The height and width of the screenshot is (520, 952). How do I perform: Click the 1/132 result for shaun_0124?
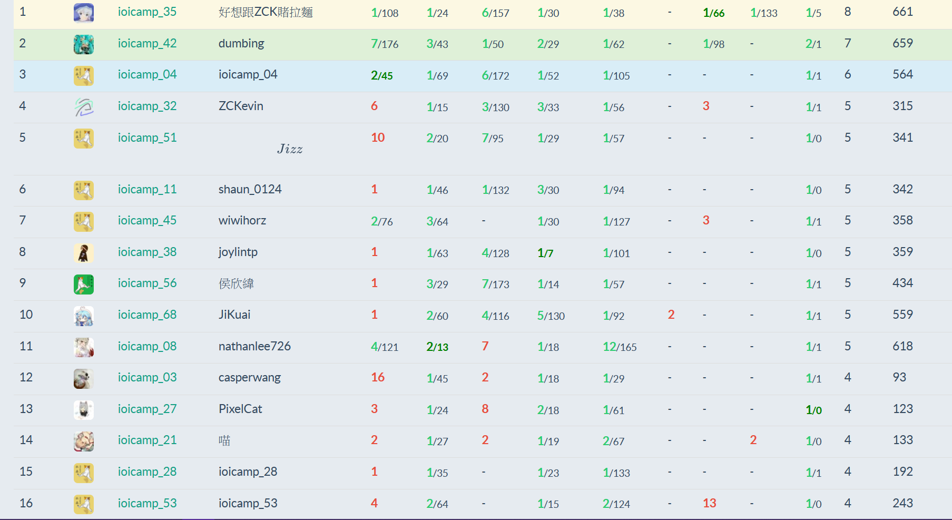coord(495,190)
